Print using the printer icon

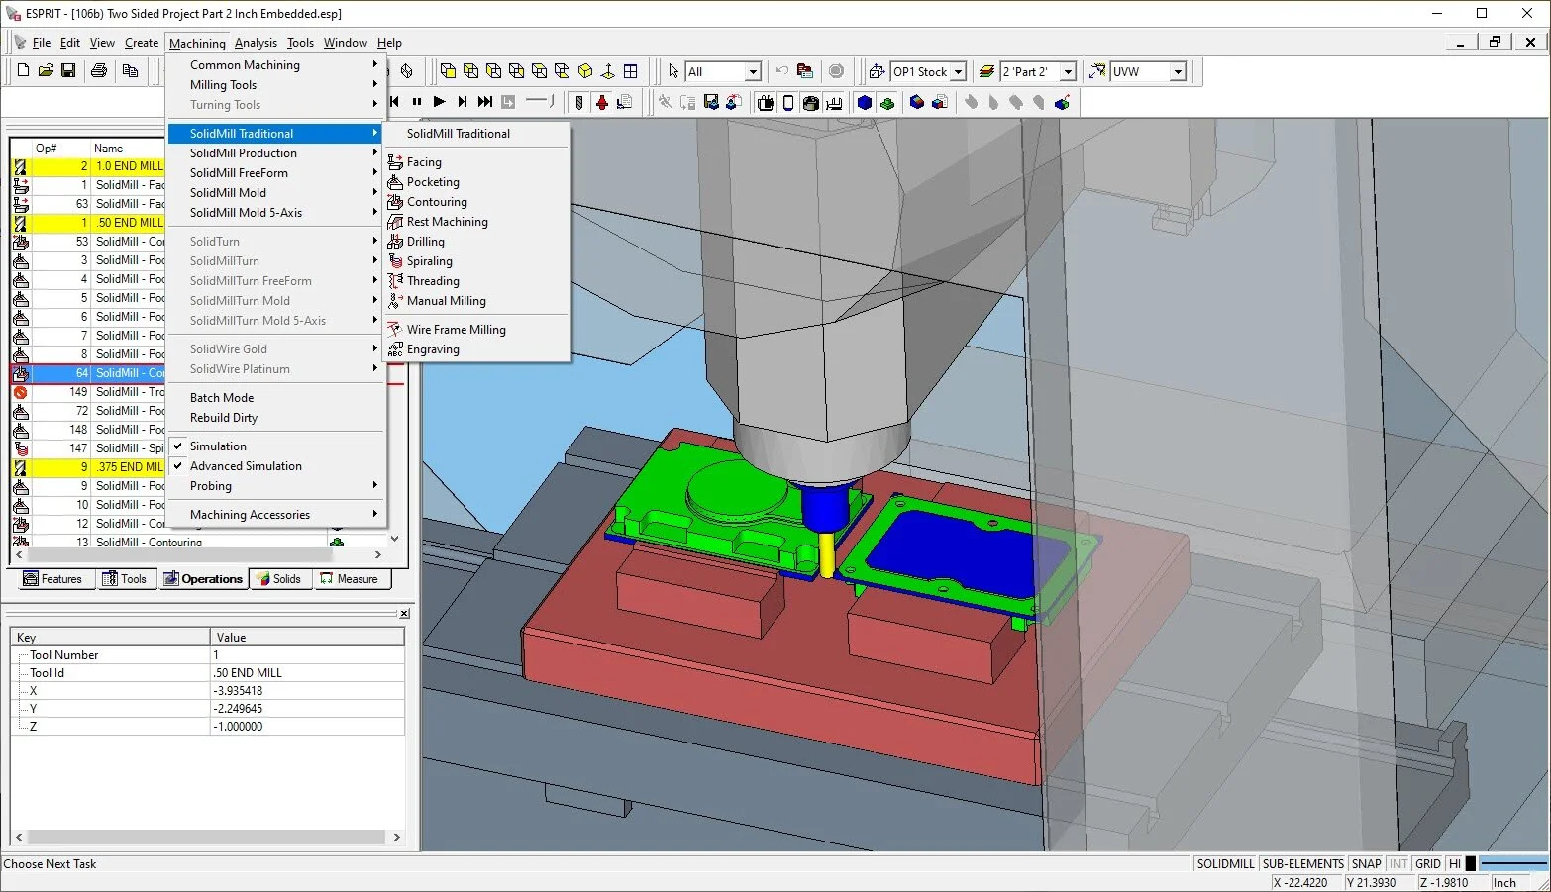click(99, 71)
